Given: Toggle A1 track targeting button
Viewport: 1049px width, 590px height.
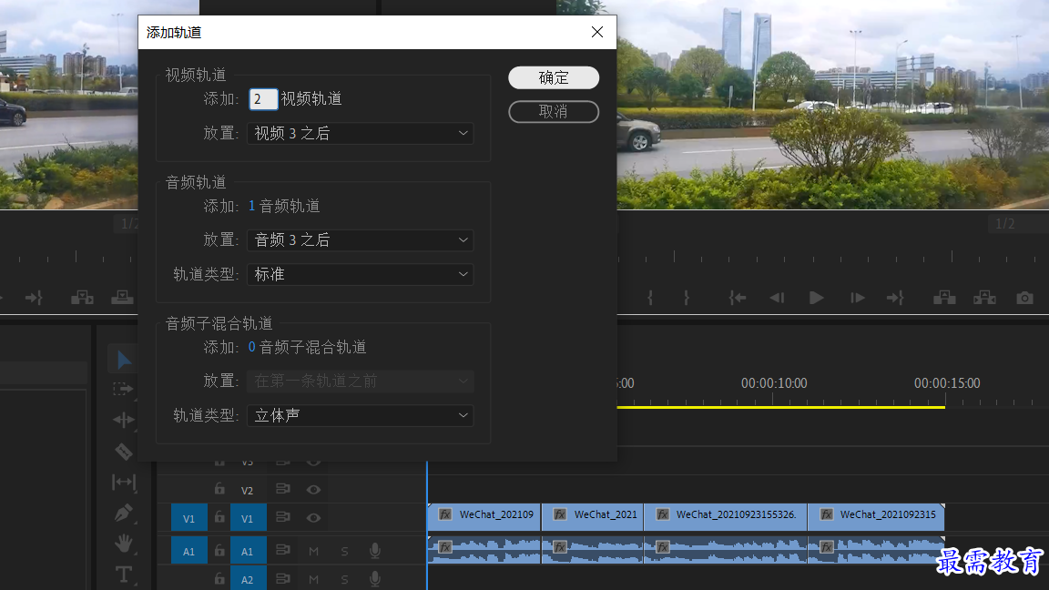Looking at the screenshot, I should click(249, 551).
